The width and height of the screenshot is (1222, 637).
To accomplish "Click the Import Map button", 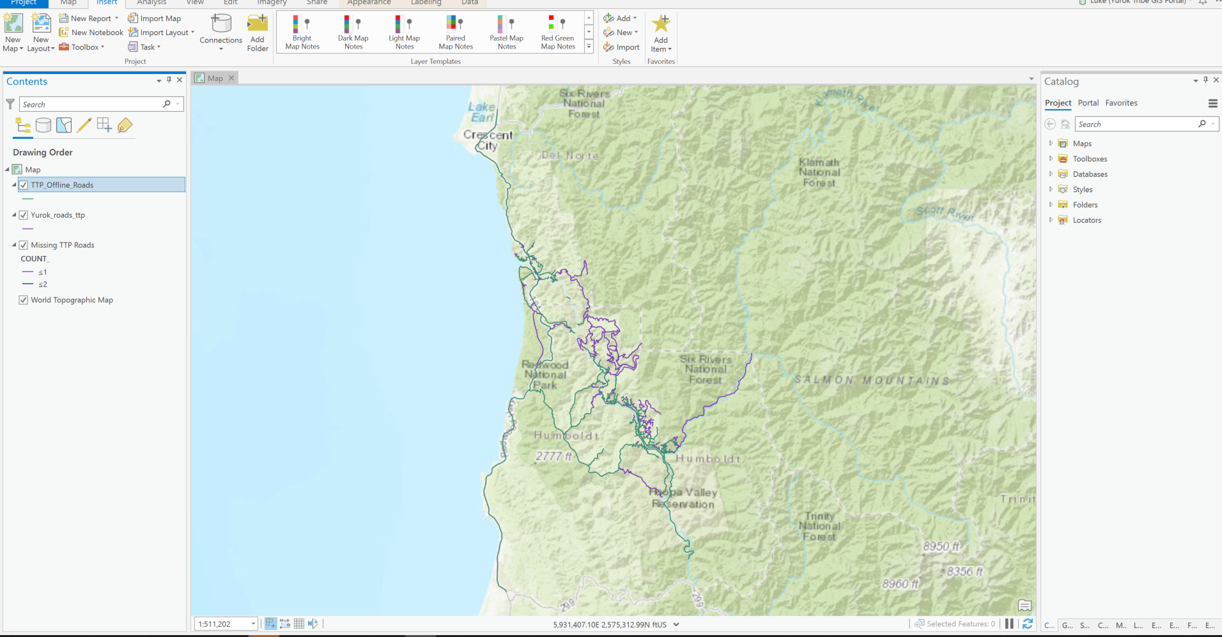I will click(x=154, y=18).
